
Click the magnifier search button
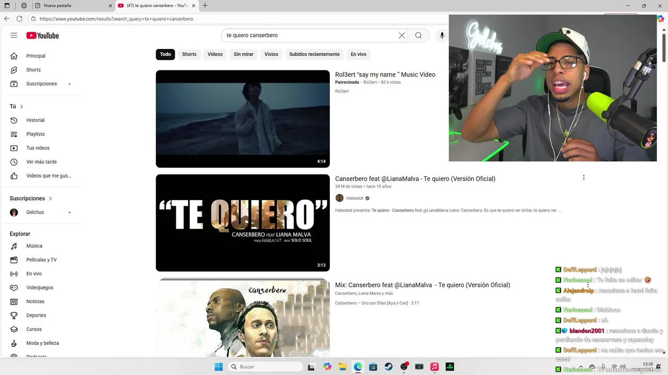click(x=419, y=35)
